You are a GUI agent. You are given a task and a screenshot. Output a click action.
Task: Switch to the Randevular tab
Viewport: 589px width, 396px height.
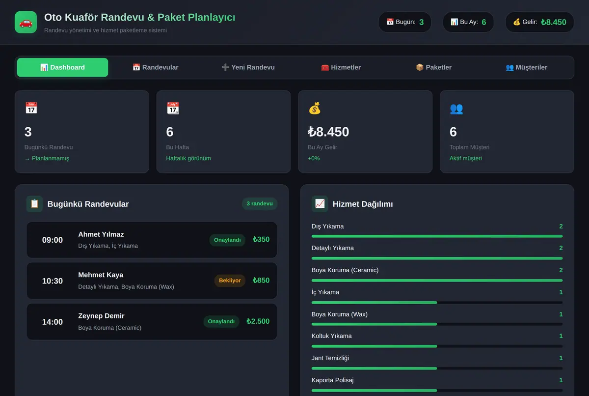click(x=155, y=67)
